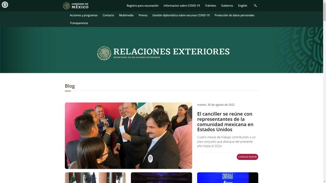The height and width of the screenshot is (183, 326).
Task: Expand the Prensa menu
Action: coord(143,15)
